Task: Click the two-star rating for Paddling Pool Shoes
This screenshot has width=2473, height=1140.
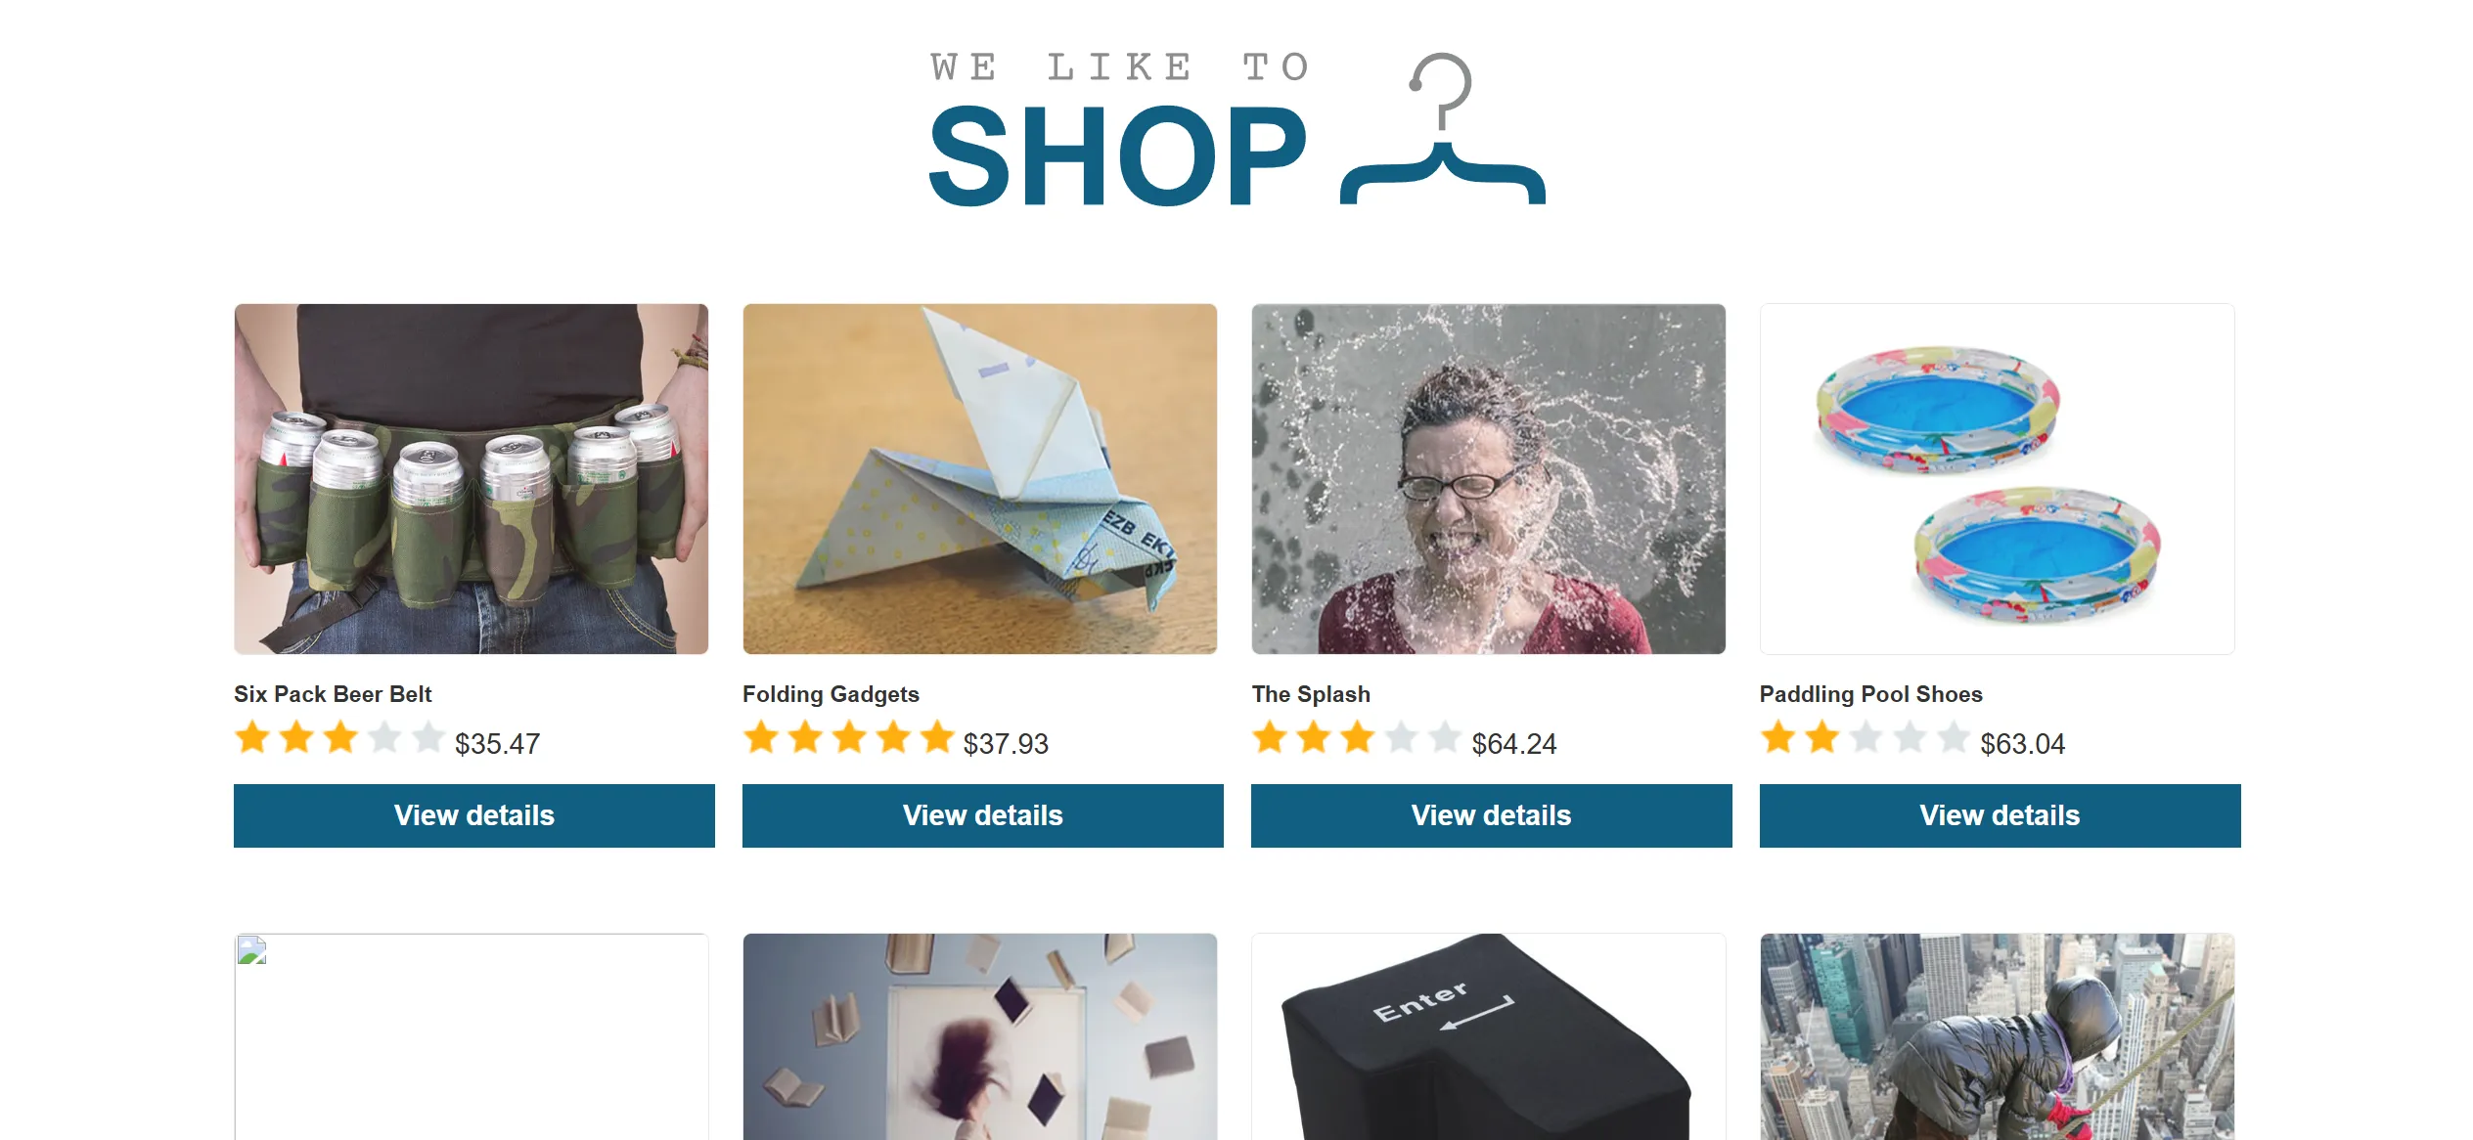Action: [1866, 738]
